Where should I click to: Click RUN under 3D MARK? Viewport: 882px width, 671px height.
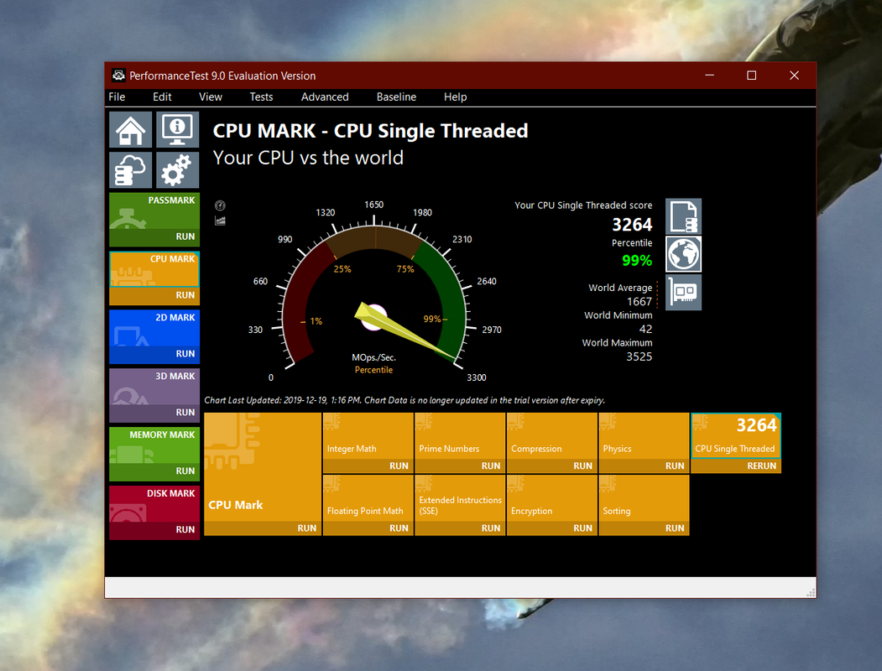(154, 413)
